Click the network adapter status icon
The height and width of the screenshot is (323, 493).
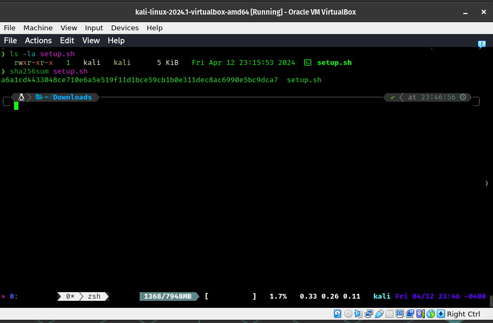369,314
